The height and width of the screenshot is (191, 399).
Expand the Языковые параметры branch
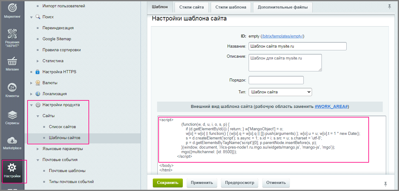click(38, 149)
